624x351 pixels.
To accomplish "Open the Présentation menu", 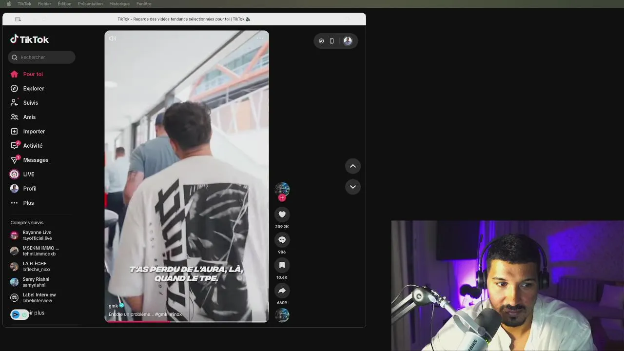I will 90,3.
